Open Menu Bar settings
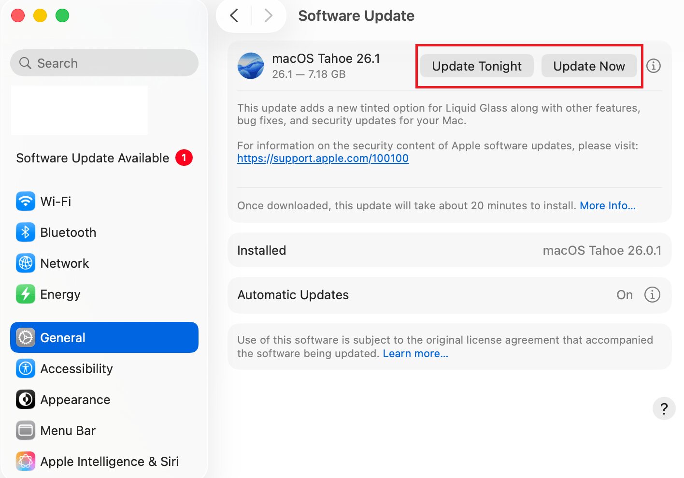This screenshot has width=684, height=478. coord(68,430)
